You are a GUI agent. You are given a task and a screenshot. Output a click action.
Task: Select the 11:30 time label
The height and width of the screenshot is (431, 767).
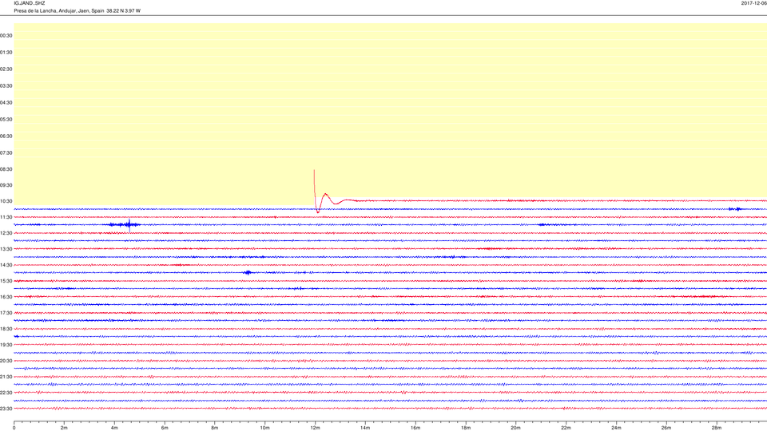6,217
